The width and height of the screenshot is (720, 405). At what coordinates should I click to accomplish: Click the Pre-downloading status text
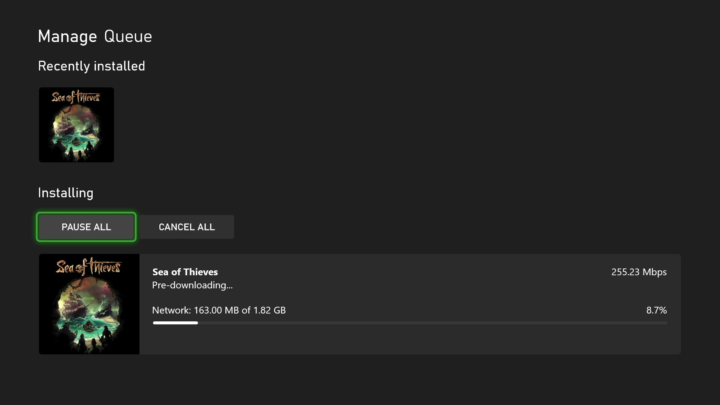(x=192, y=285)
